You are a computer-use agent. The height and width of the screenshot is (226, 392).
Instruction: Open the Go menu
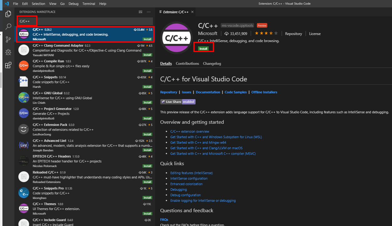tap(62, 4)
